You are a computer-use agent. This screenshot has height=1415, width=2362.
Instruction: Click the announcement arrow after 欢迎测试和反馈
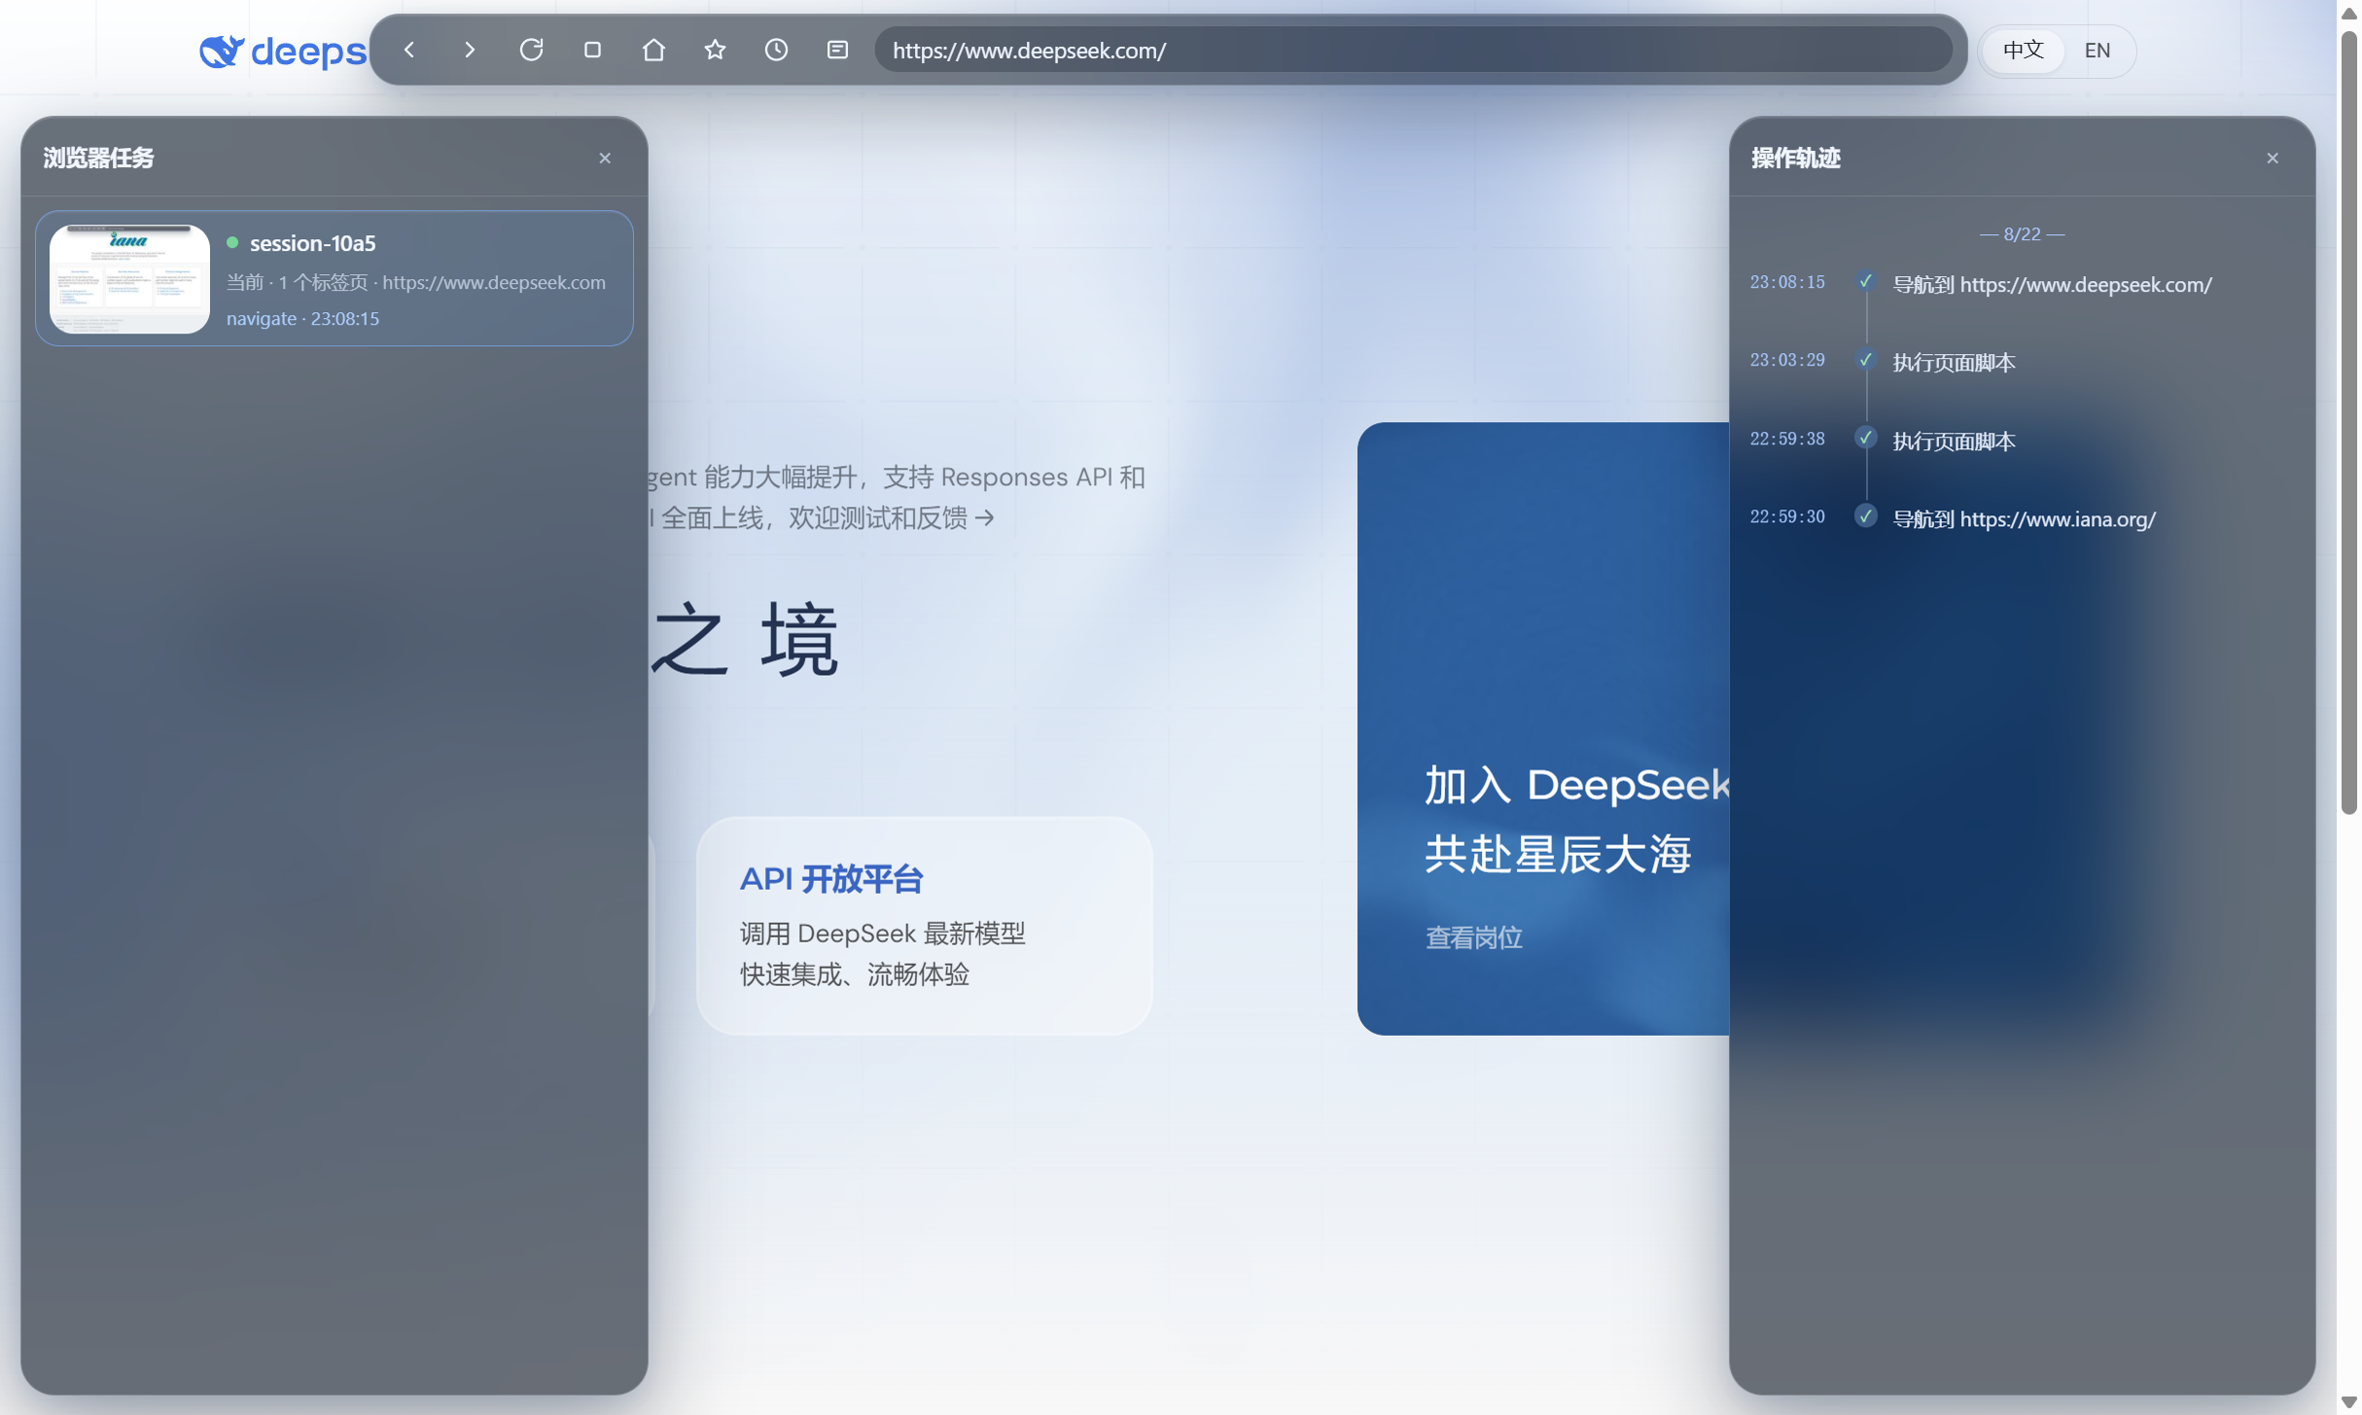pos(984,517)
